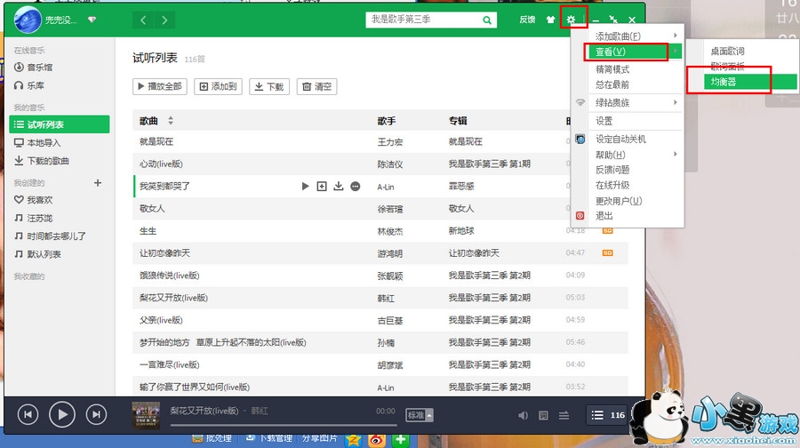
Task: Create a new playlist with plus icon
Action: [98, 182]
